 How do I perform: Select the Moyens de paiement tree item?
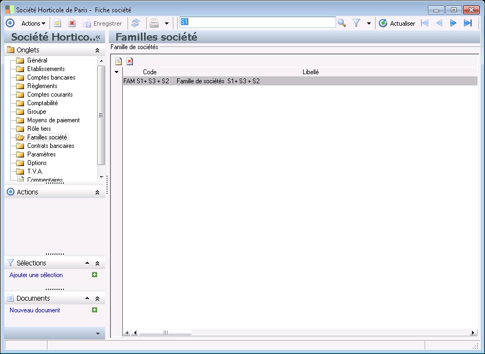(x=53, y=120)
